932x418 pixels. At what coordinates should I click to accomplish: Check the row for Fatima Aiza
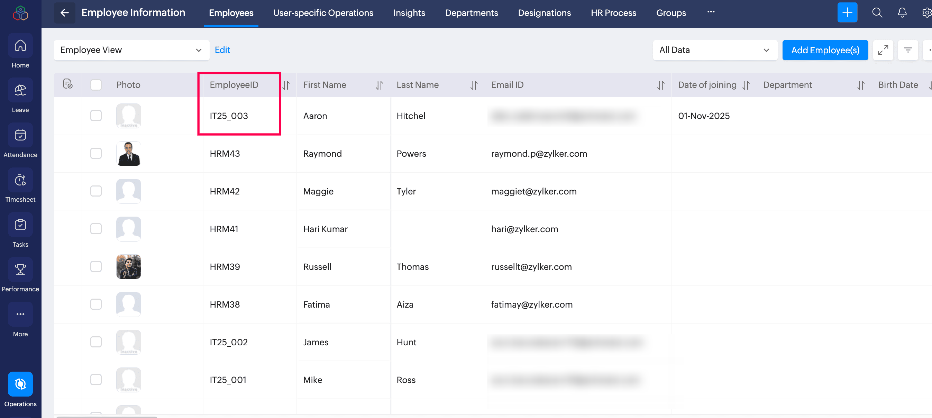96,305
